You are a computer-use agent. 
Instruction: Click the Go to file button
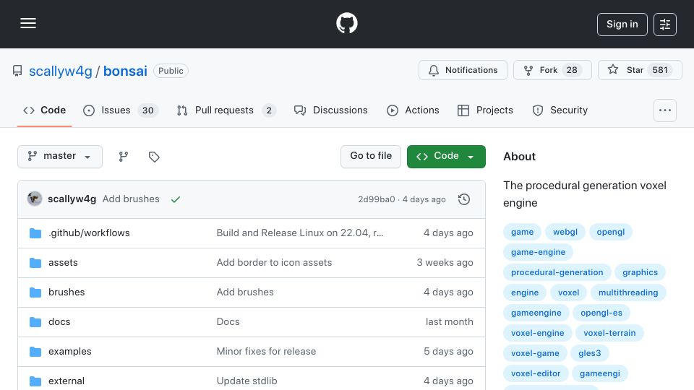(x=371, y=157)
